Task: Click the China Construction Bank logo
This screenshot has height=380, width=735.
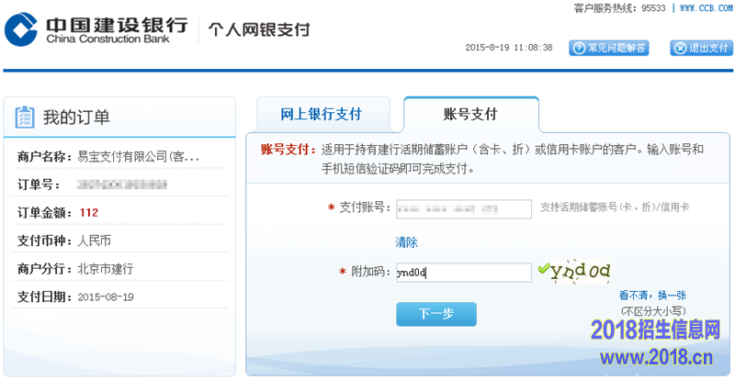Action: click(23, 28)
